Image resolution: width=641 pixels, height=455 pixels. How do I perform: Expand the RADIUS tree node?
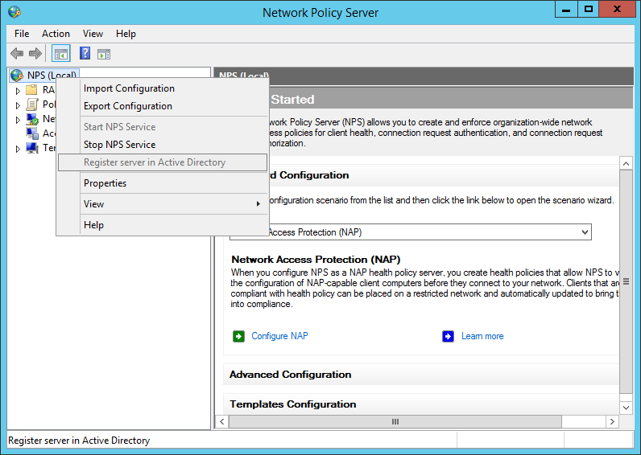tap(18, 90)
